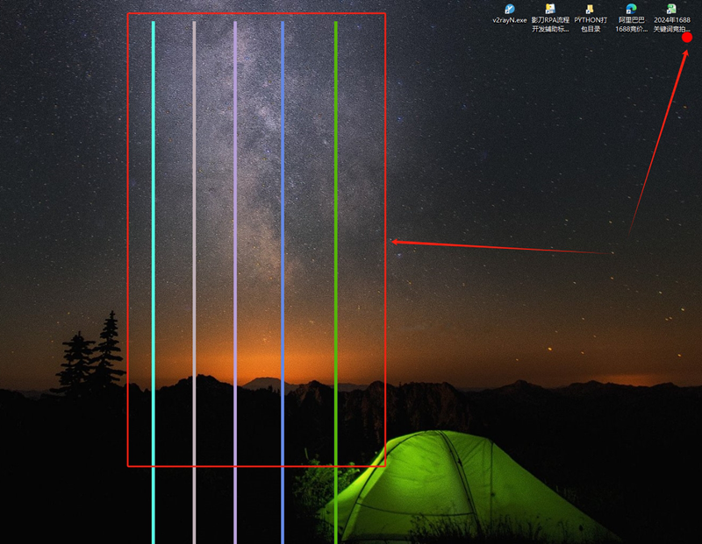Click the light gray vertical line
The image size is (702, 544).
pos(194,281)
